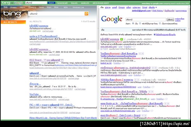
Task: Open Windows Live in Bing header
Action: pos(78,7)
